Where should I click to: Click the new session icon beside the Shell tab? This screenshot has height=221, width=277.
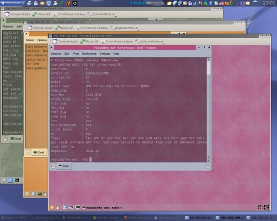54,166
